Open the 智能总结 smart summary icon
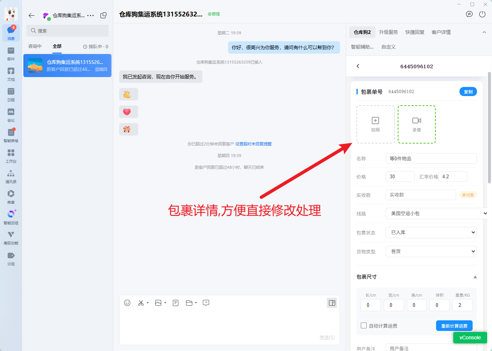492x351 pixels. [x=11, y=217]
